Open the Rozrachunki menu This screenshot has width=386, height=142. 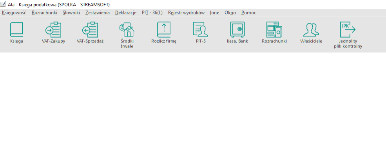[x=45, y=13]
